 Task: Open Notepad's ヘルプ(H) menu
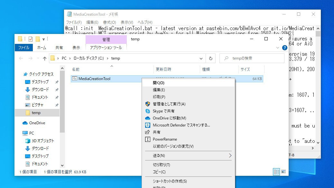[x=145, y=22]
